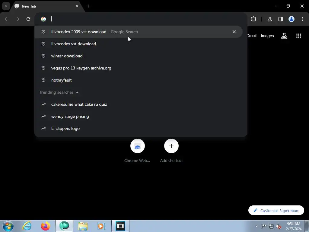Open the Images link
Viewport: 309px width, 232px height.
coord(267,36)
